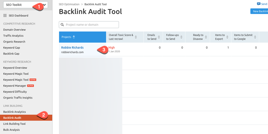Sort by Items to Export column
The height and width of the screenshot is (134, 268).
tap(226, 37)
